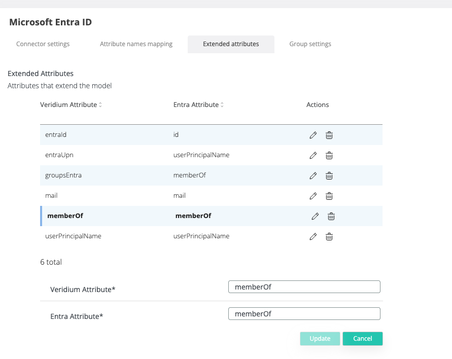Delete the entraUpn attribute mapping
The width and height of the screenshot is (452, 359).
(x=329, y=156)
